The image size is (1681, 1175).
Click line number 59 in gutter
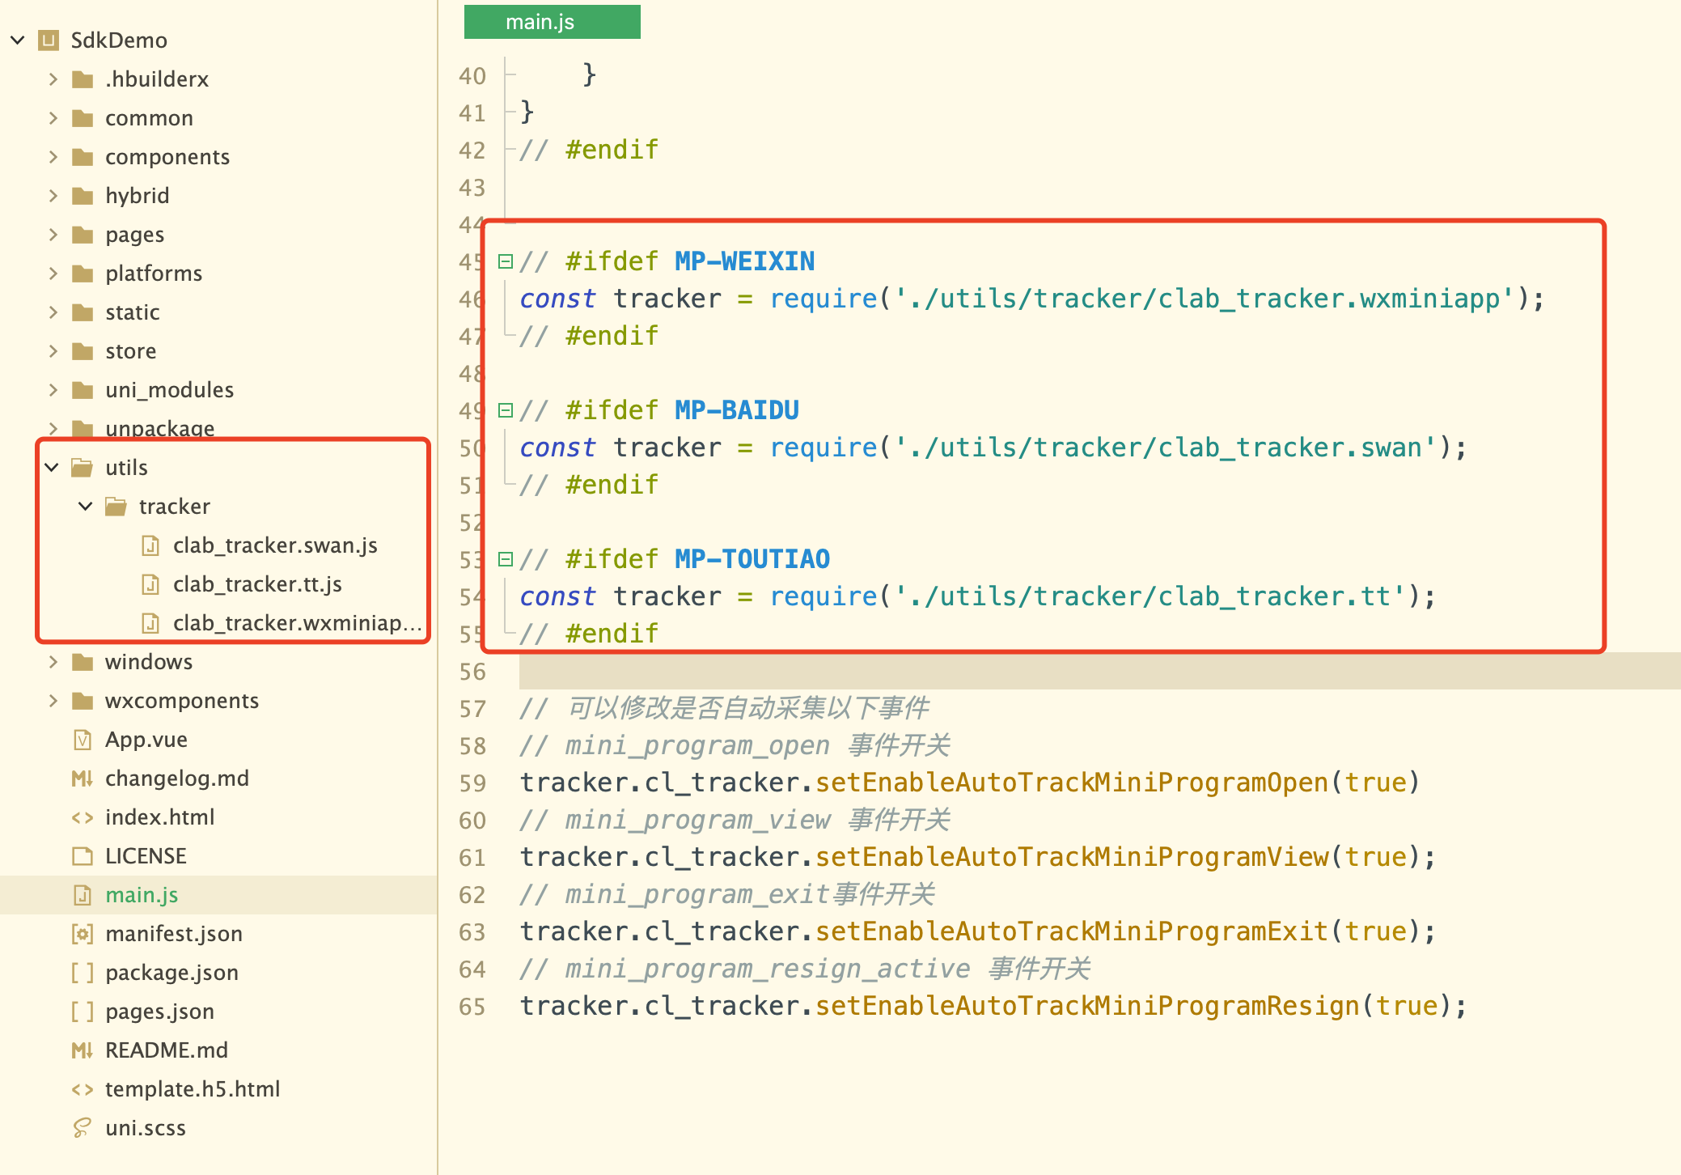tap(472, 783)
